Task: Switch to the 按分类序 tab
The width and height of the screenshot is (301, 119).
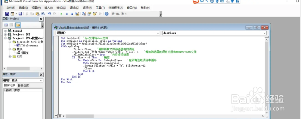Action: tap(23, 85)
